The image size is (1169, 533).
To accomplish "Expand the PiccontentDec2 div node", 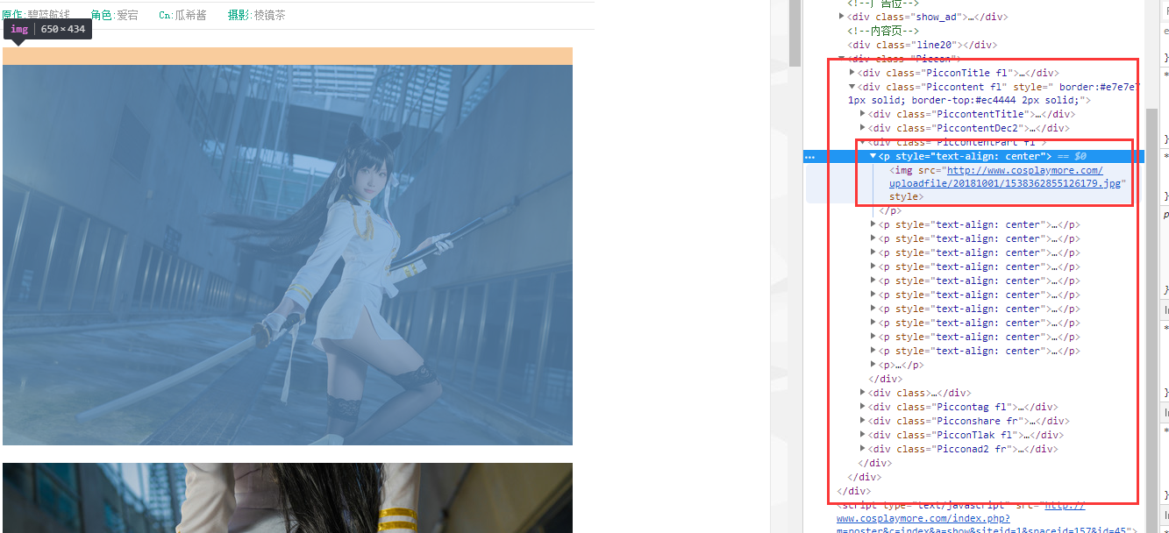I will (x=864, y=128).
